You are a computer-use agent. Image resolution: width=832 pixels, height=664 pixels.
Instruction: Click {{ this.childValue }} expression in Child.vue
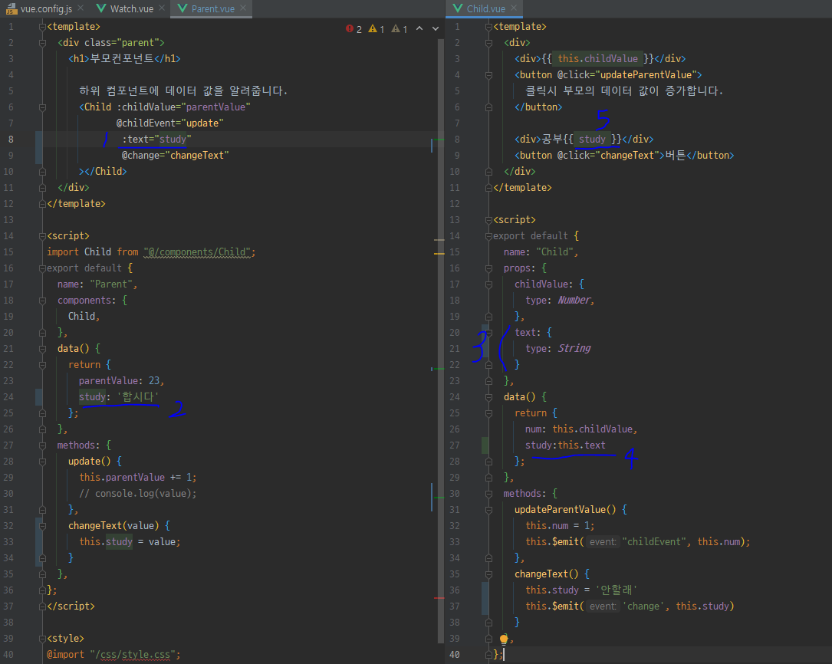tap(598, 59)
